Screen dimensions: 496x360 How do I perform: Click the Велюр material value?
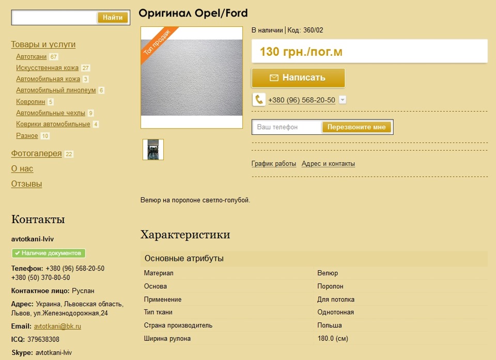pyautogui.click(x=328, y=273)
